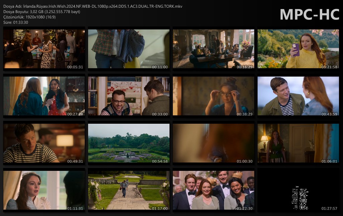
Task: Select the wedding group thumbnail at 01:22:30
Action: [213, 190]
